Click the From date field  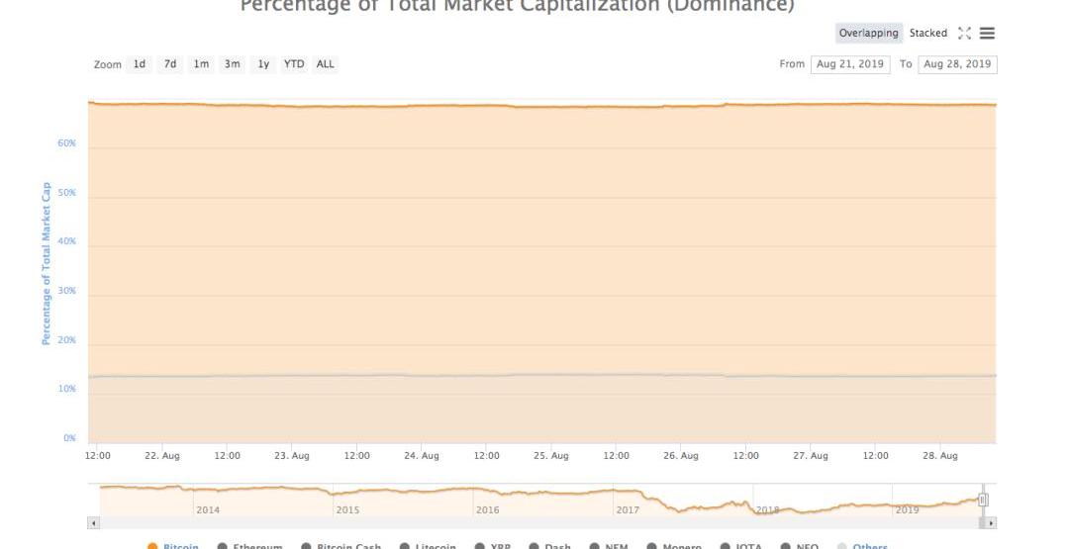[x=850, y=64]
